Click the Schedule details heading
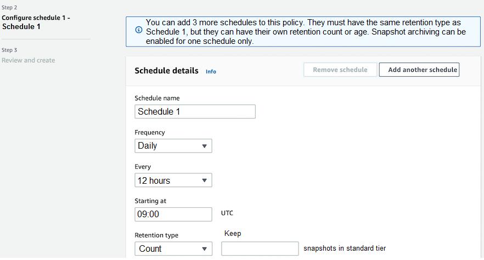Screen dimensions: 484x260 (166, 71)
